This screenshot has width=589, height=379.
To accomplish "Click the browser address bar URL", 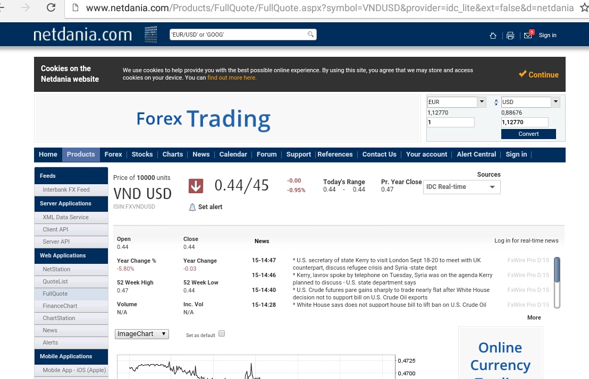I will coord(330,8).
